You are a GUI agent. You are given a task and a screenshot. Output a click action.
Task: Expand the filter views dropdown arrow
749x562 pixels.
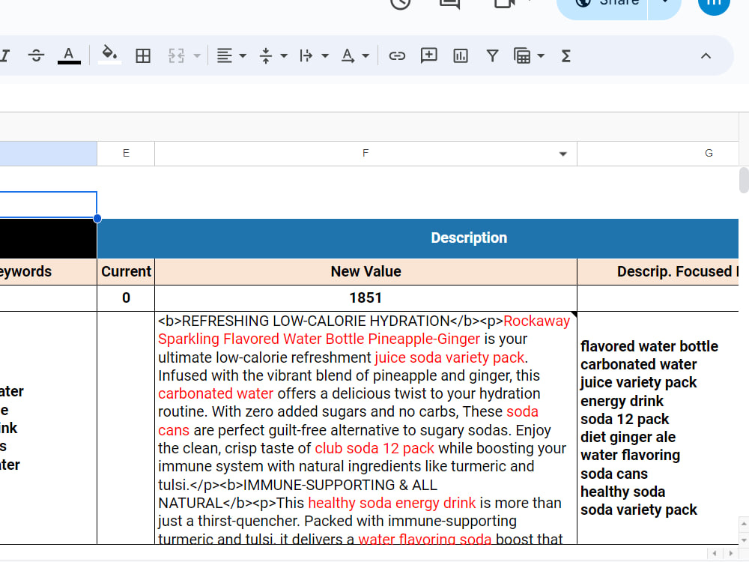tap(541, 56)
